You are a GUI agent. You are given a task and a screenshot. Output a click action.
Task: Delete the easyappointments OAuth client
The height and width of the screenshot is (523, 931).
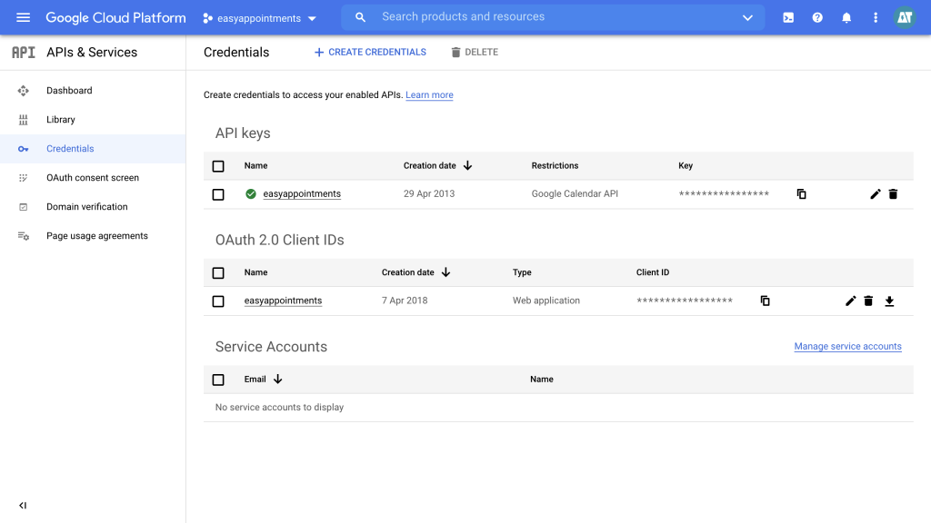tap(868, 301)
